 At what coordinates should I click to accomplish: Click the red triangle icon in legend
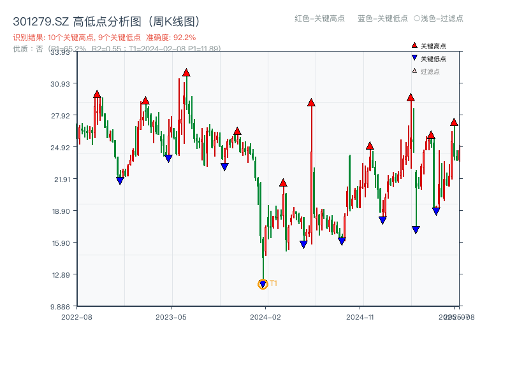(414, 45)
